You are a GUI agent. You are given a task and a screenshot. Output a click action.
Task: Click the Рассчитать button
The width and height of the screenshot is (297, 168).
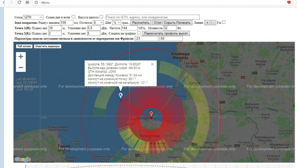click(x=141, y=23)
